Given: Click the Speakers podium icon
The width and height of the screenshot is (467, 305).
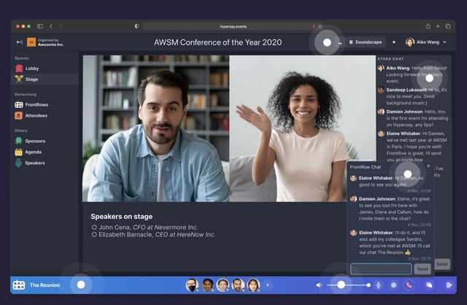Looking at the screenshot, I should [18, 163].
